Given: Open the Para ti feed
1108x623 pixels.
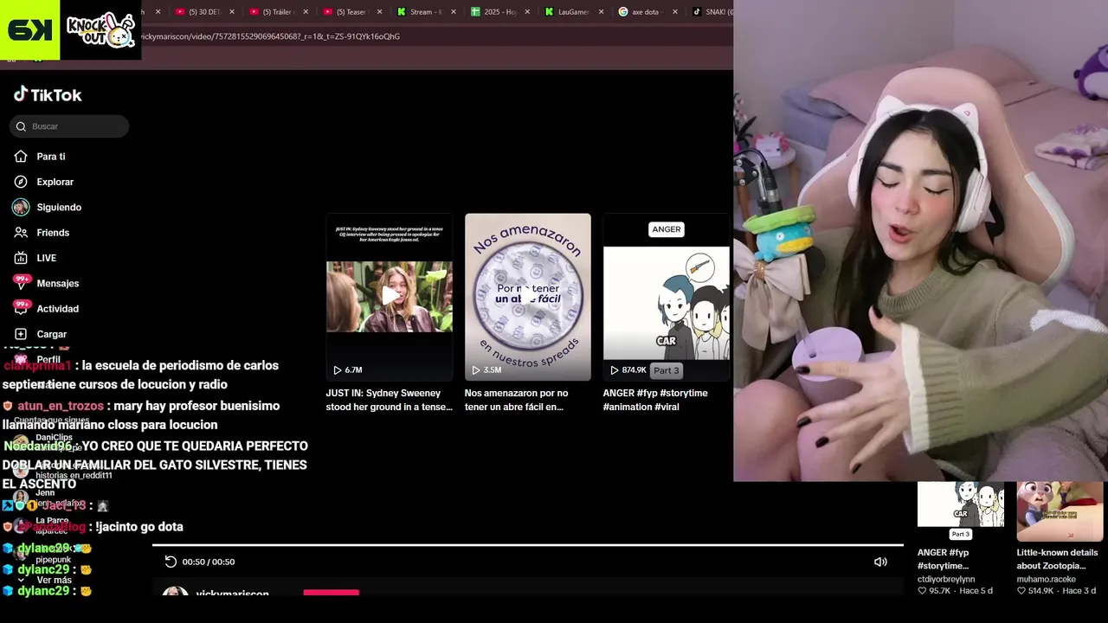Looking at the screenshot, I should click(x=51, y=157).
